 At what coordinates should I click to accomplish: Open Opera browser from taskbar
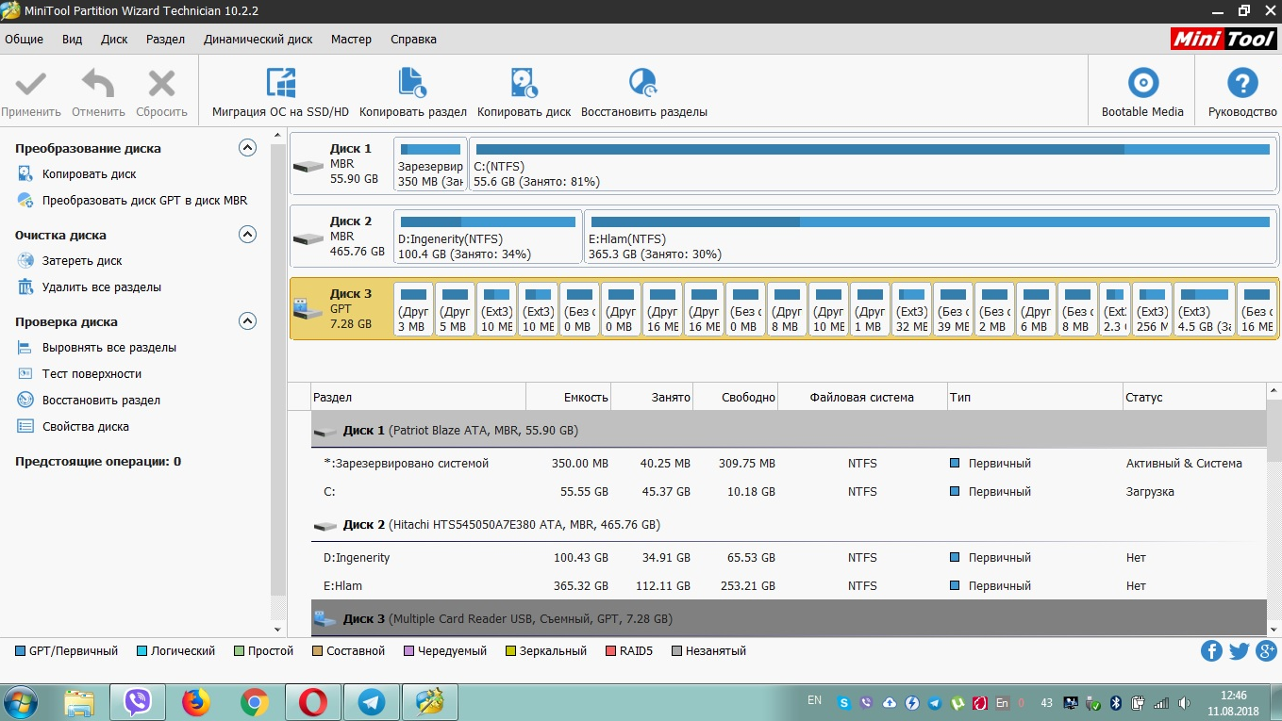click(312, 702)
